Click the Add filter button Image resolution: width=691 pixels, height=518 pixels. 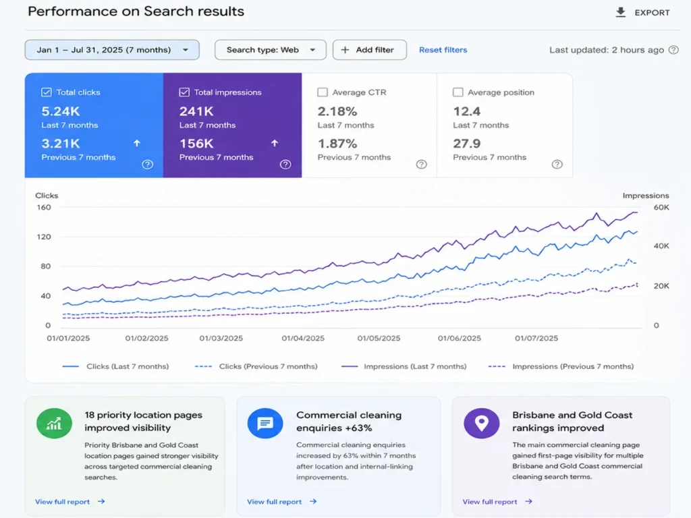(369, 50)
